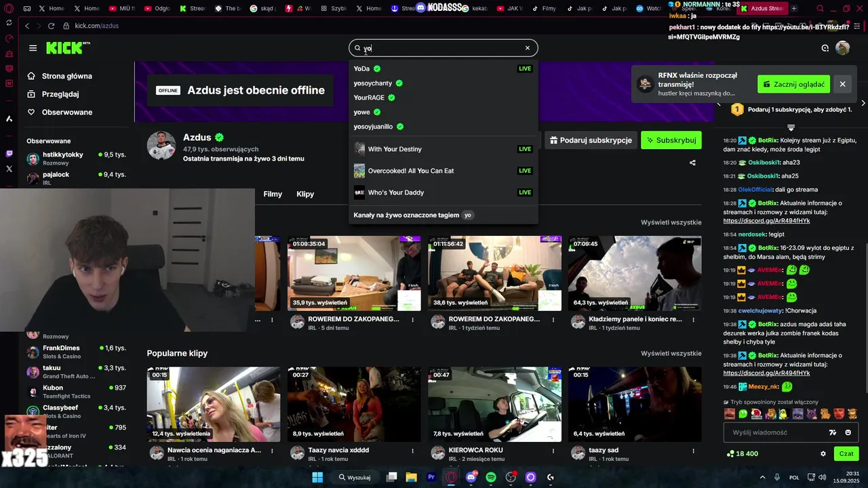
Task: Open Discord from the taskbar
Action: tap(471, 477)
